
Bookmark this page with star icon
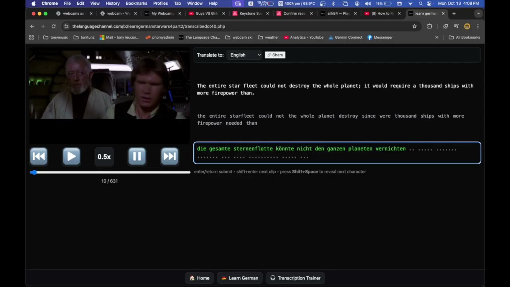pos(414,26)
